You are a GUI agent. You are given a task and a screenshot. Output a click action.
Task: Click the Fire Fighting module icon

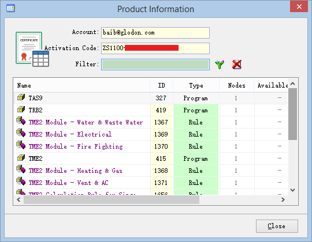(x=21, y=145)
